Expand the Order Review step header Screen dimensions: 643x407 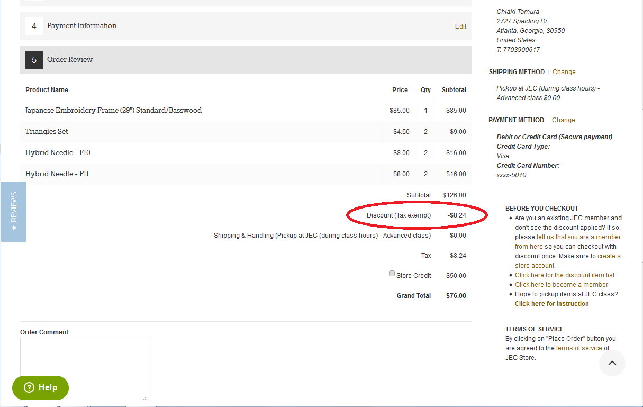point(70,60)
